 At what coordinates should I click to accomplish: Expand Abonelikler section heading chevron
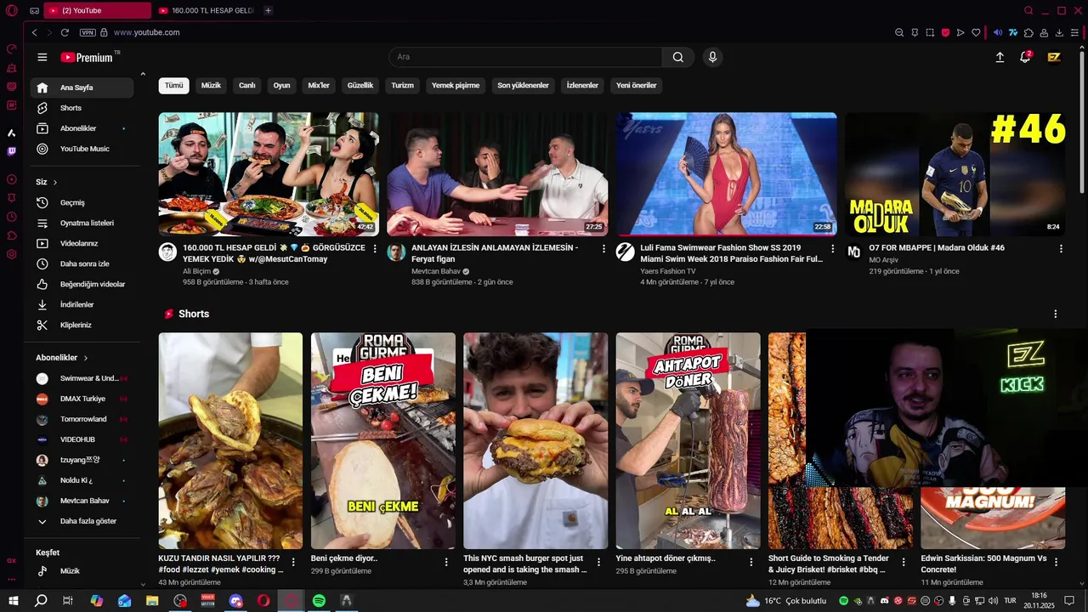tap(86, 358)
